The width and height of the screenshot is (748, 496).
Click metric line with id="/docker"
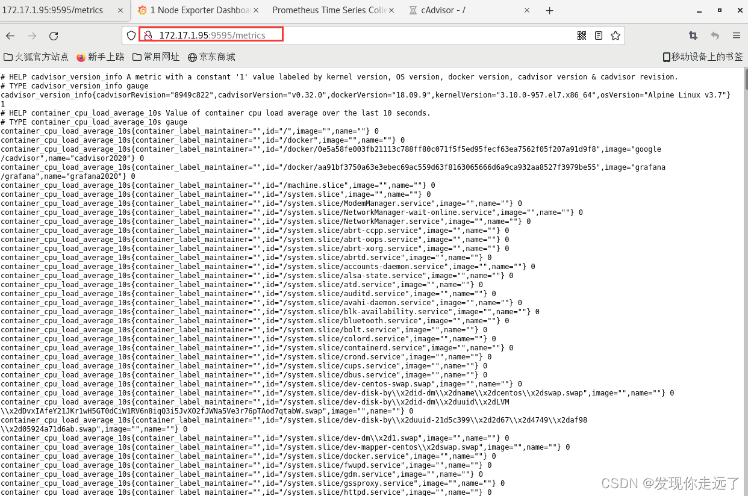(202, 140)
